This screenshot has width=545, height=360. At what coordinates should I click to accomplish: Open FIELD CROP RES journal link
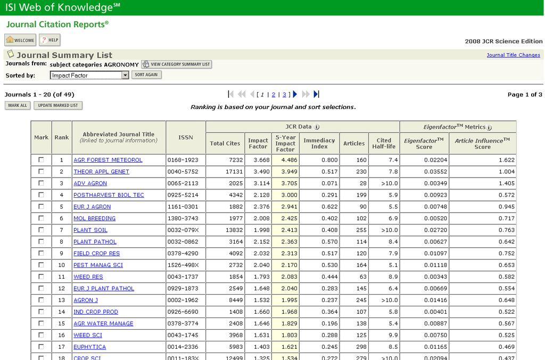[97, 254]
